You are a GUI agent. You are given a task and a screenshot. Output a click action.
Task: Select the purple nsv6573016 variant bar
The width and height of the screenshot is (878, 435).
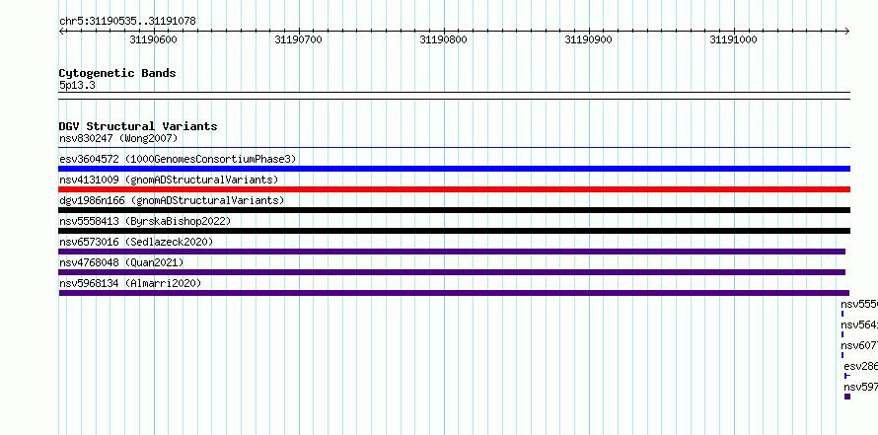[x=452, y=252]
